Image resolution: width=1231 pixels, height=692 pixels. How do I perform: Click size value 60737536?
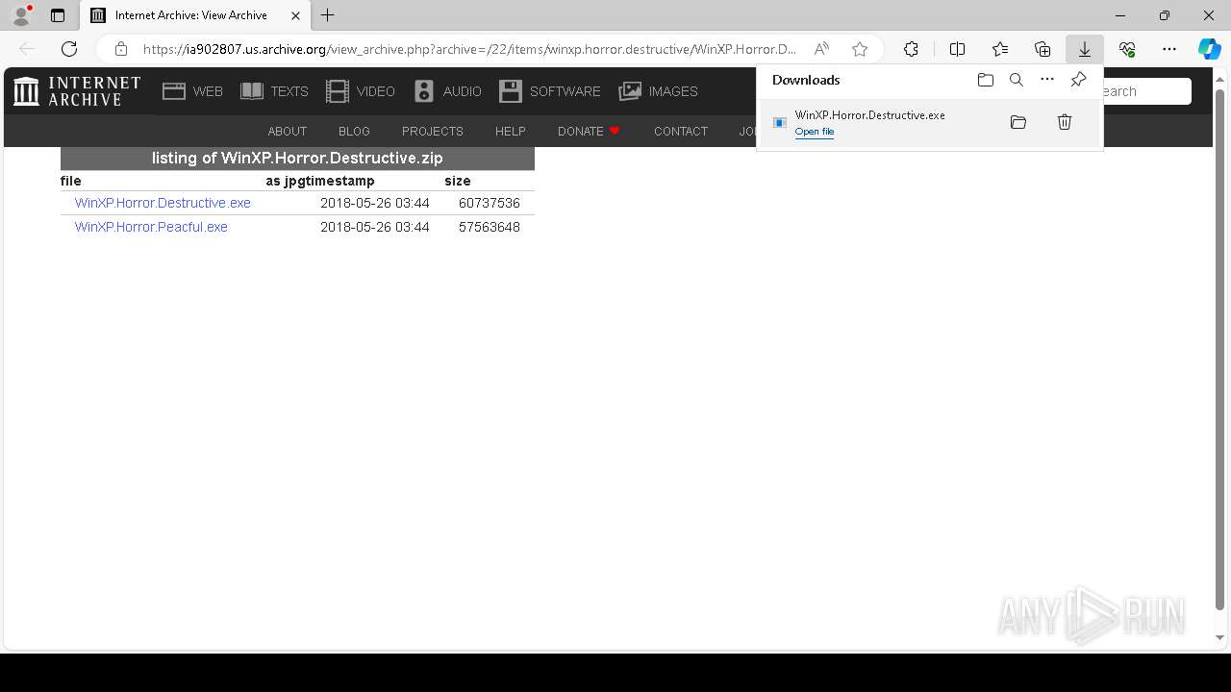[490, 203]
